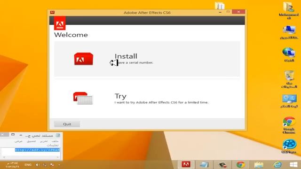
Task: Select the Control Panel desktop icon
Action: (289, 101)
